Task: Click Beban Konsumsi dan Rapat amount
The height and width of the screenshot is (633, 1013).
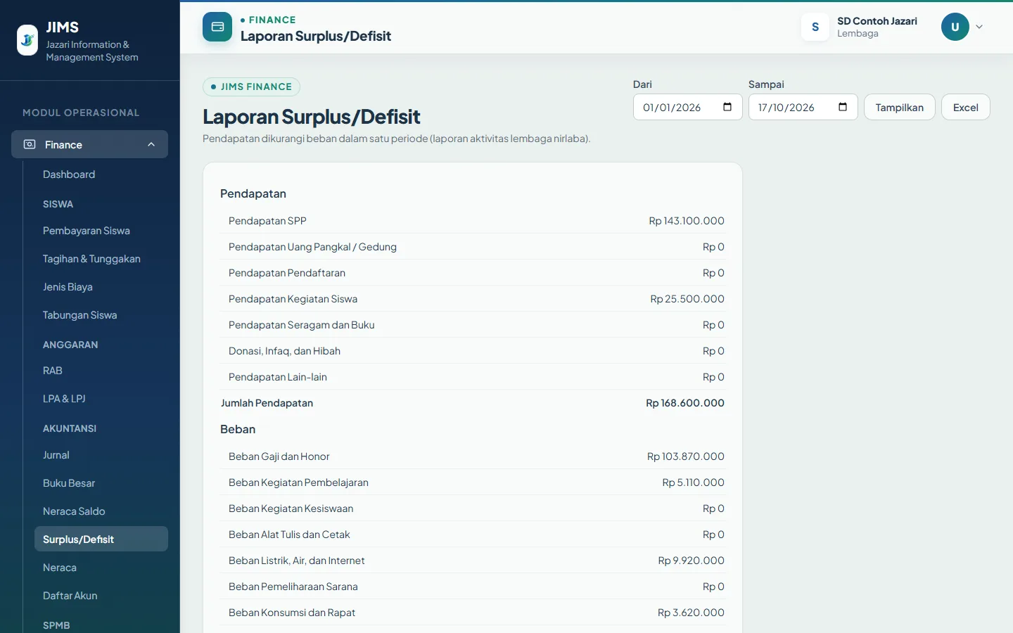Action: click(x=691, y=613)
